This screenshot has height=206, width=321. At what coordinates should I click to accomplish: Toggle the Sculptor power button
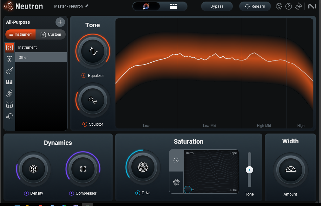point(85,124)
